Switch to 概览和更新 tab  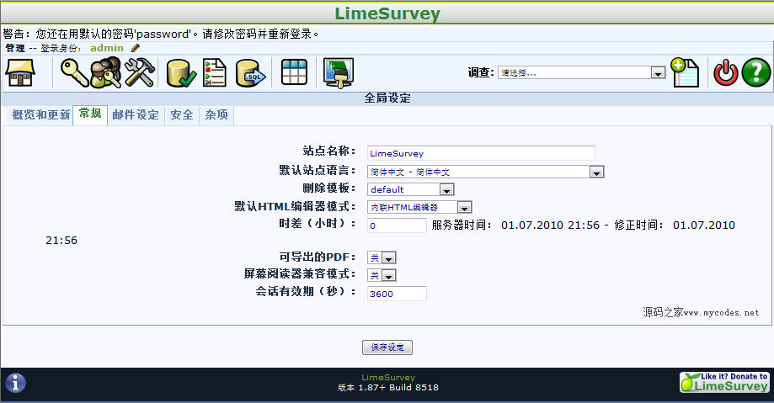click(41, 115)
